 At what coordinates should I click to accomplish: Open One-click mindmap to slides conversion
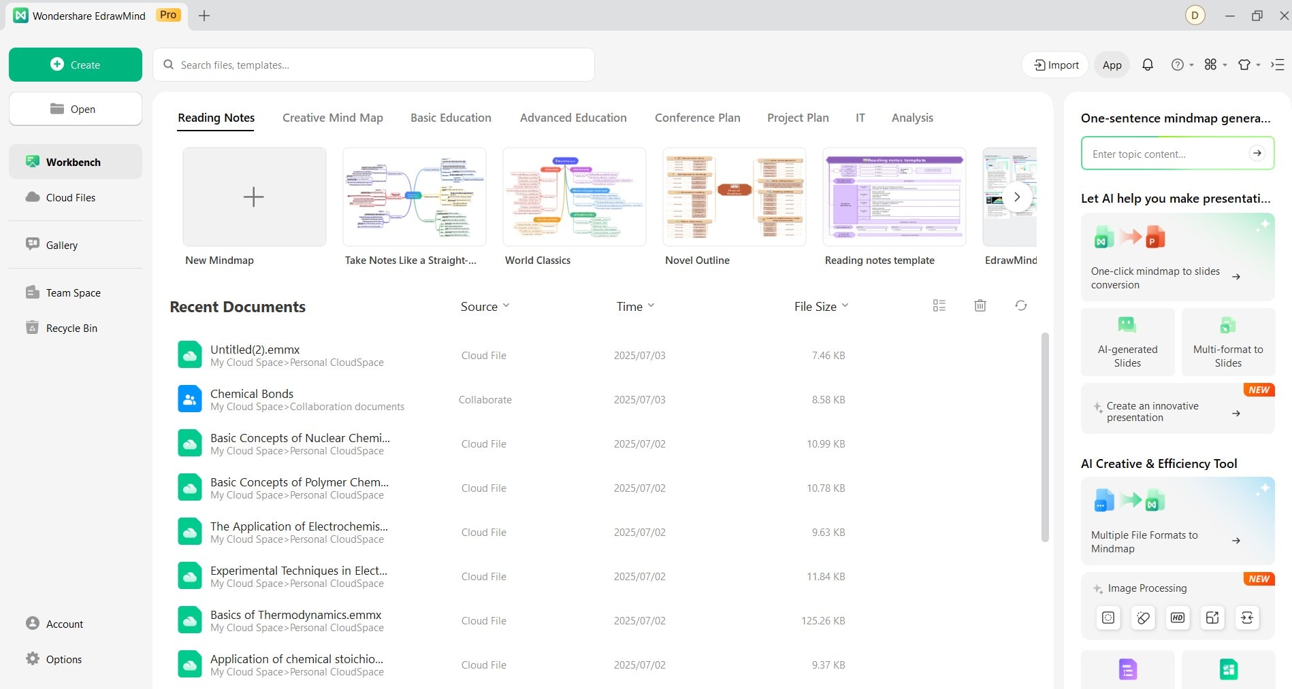coord(1178,257)
